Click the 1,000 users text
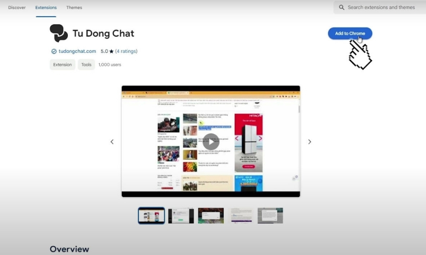Image resolution: width=426 pixels, height=255 pixels. coord(110,65)
